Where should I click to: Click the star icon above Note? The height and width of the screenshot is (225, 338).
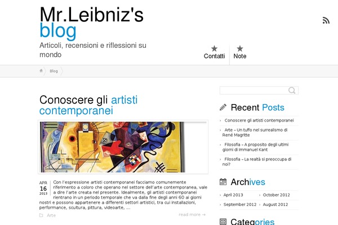(240, 48)
